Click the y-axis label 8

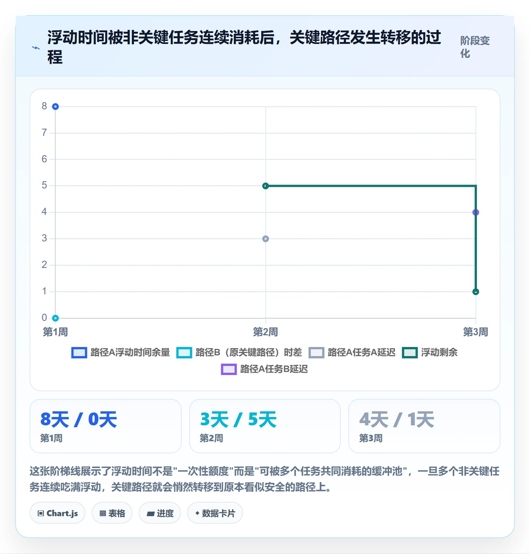point(44,106)
